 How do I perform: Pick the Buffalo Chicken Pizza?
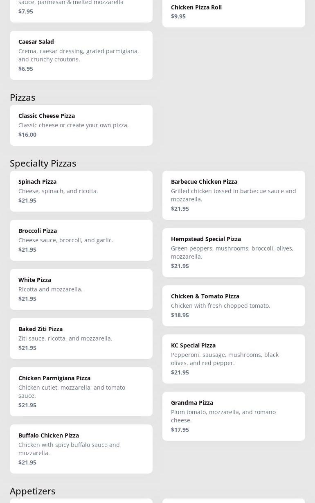pos(81,449)
